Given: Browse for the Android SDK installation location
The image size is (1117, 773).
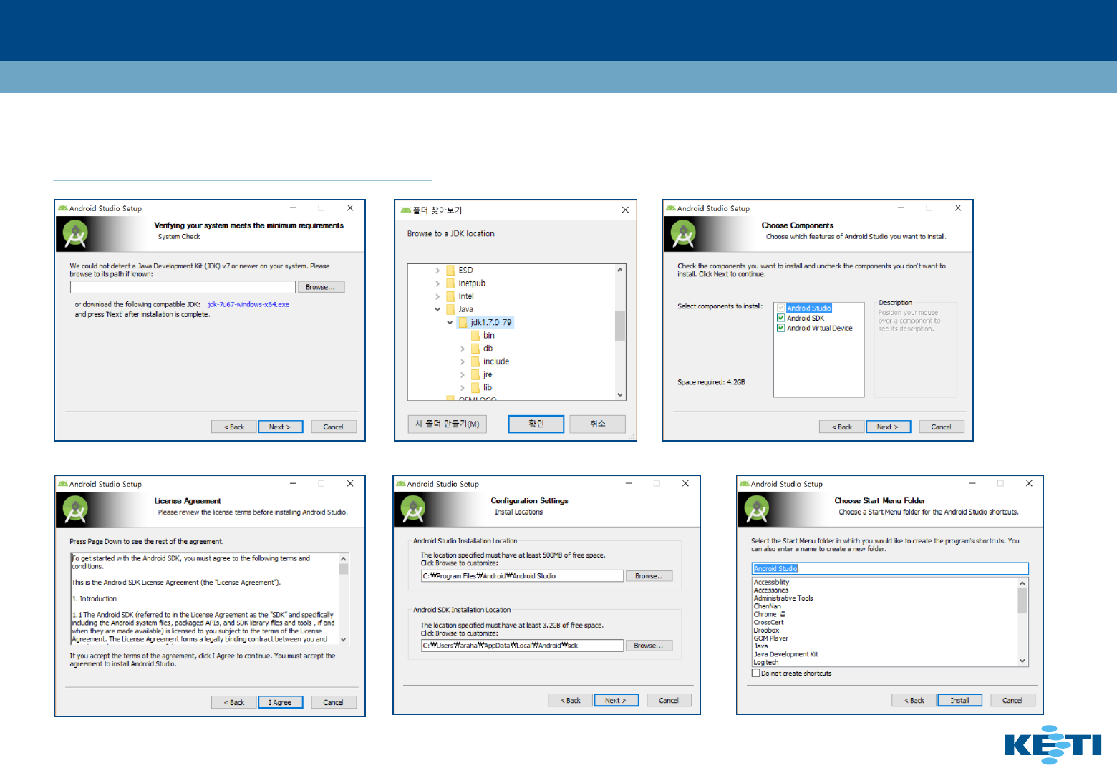Looking at the screenshot, I should pyautogui.click(x=649, y=646).
